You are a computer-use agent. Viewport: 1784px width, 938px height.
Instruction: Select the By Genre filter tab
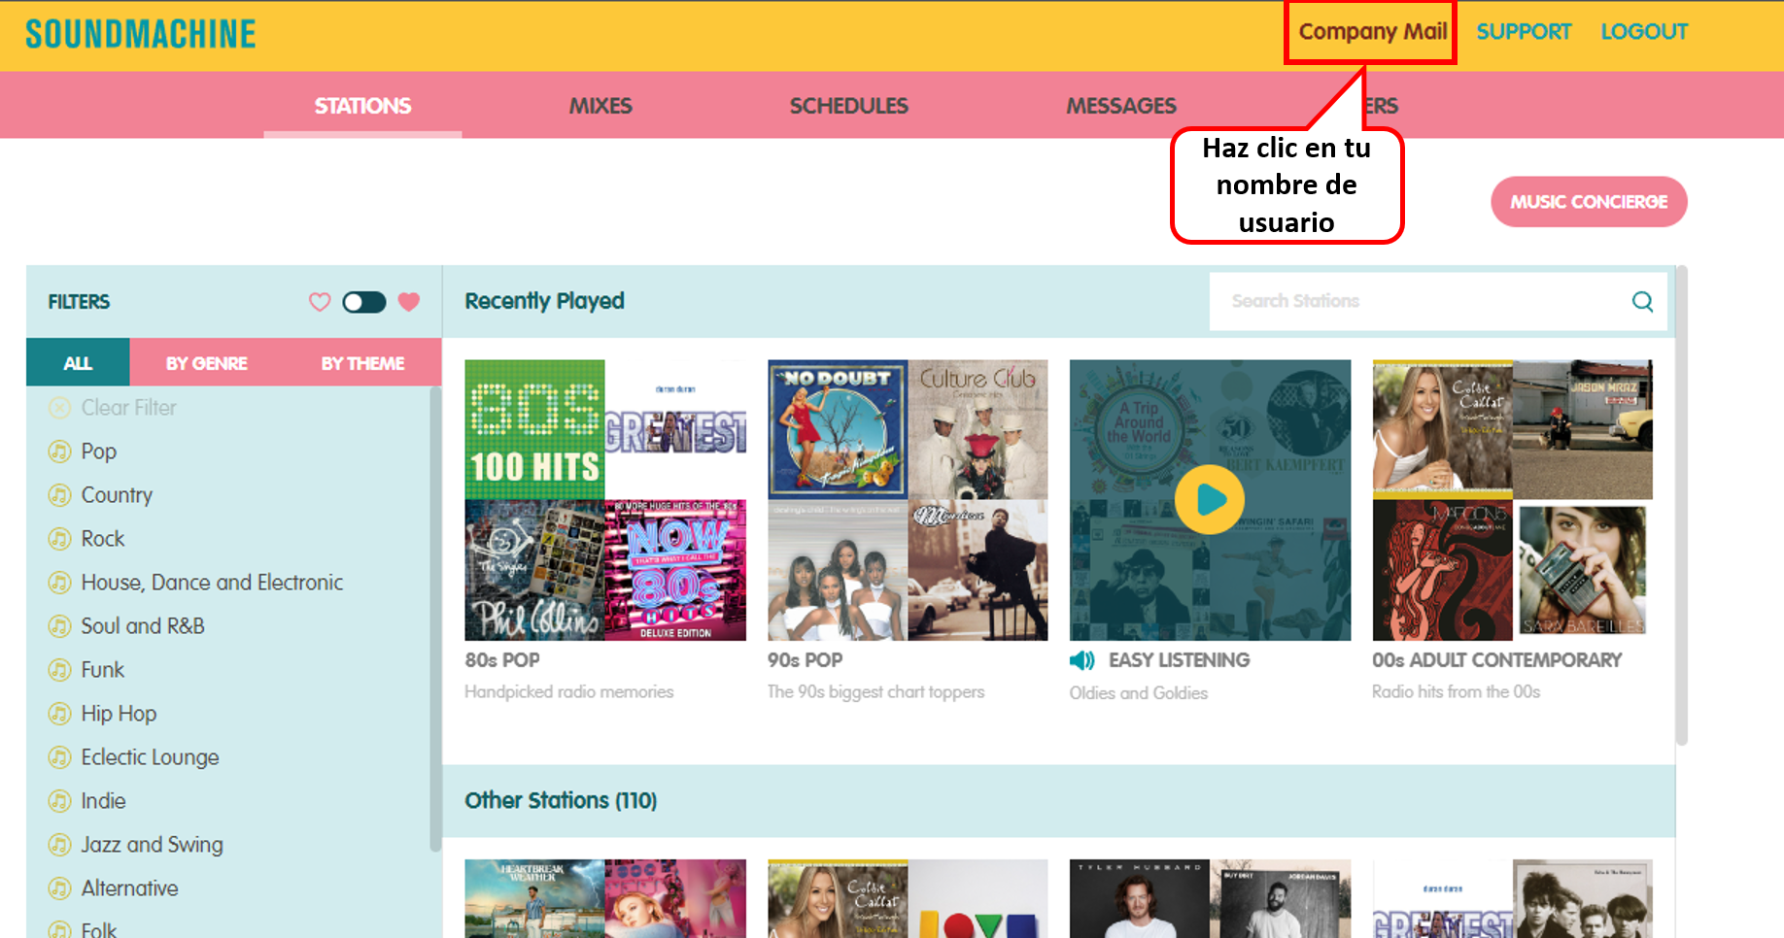pyautogui.click(x=206, y=363)
